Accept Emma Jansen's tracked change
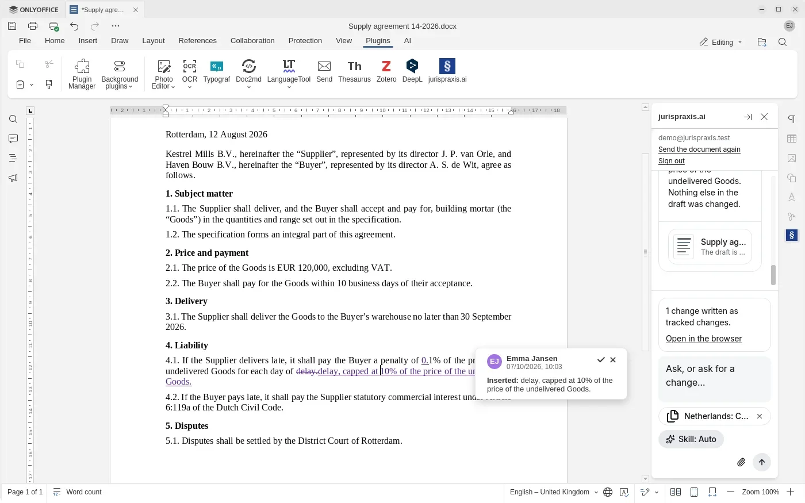 [x=601, y=360]
